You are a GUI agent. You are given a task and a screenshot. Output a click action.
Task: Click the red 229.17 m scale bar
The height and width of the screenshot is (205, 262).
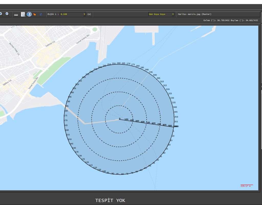[x=246, y=185]
